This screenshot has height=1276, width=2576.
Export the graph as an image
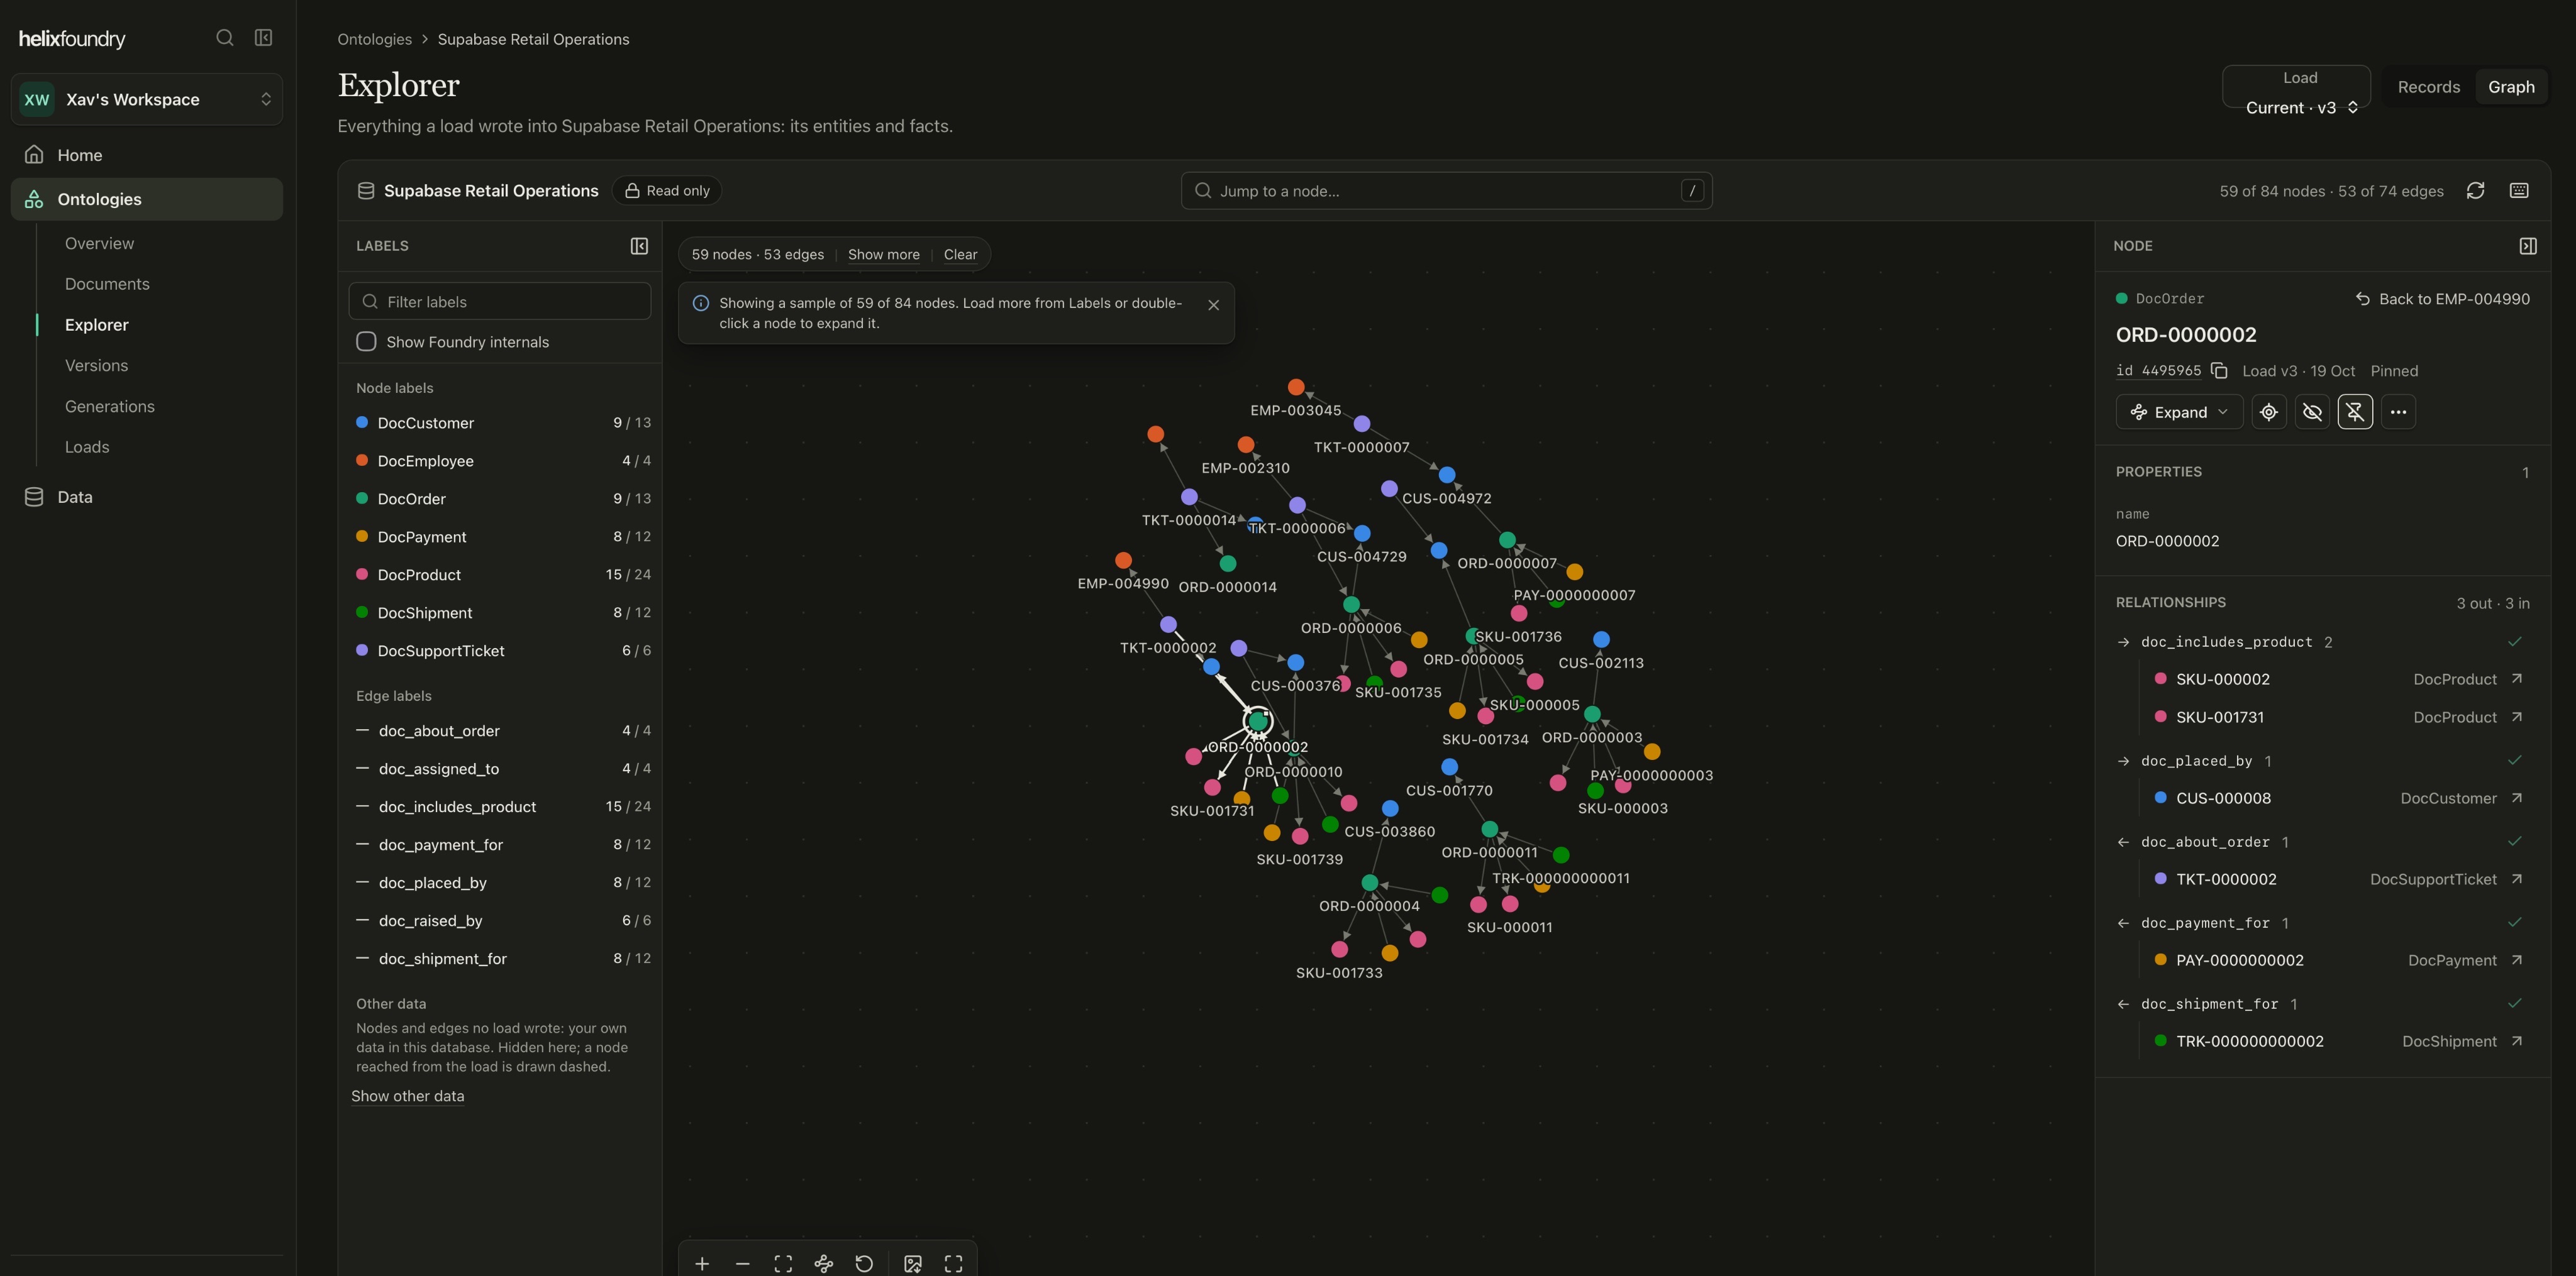tap(913, 1264)
